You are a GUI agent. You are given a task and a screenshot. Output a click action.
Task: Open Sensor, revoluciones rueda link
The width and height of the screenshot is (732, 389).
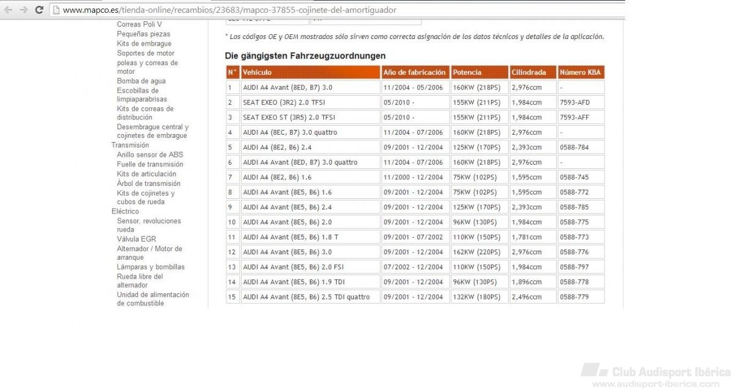[149, 226]
